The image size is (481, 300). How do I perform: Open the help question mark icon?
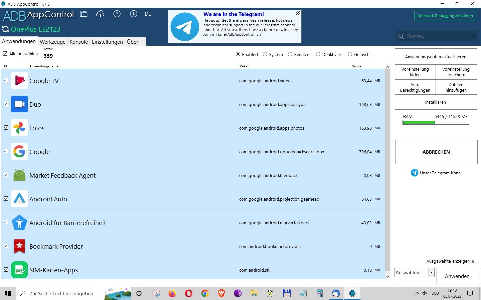(117, 14)
